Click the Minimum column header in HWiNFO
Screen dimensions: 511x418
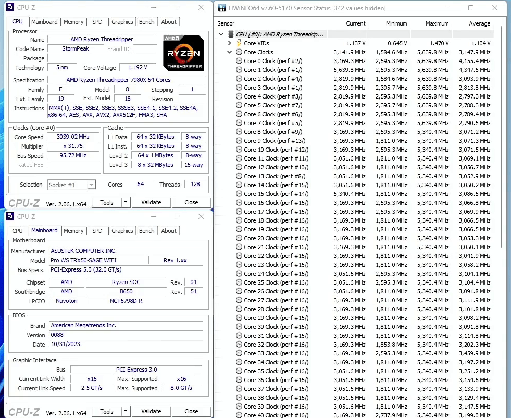[396, 23]
